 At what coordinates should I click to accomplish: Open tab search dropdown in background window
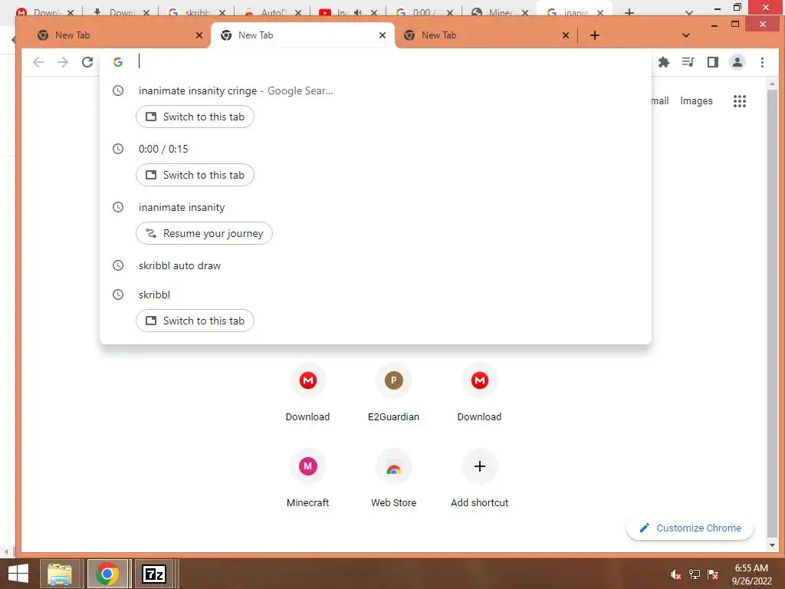click(689, 12)
